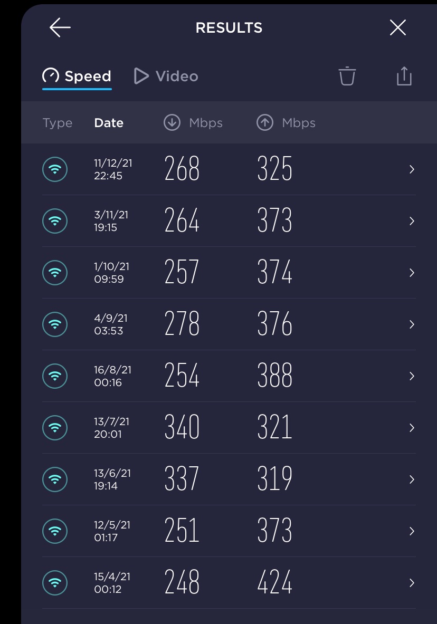Image resolution: width=437 pixels, height=624 pixels.
Task: Tap the trash icon to delete results
Action: [x=347, y=75]
